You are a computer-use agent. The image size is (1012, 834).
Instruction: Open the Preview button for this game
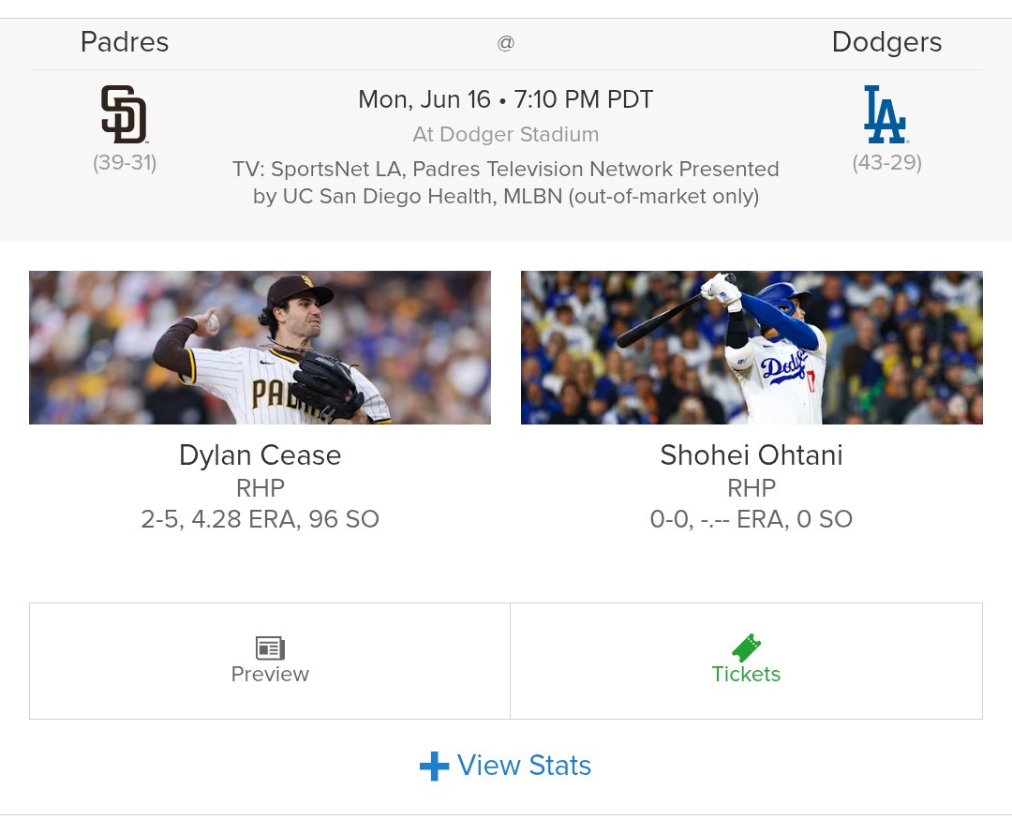270,661
